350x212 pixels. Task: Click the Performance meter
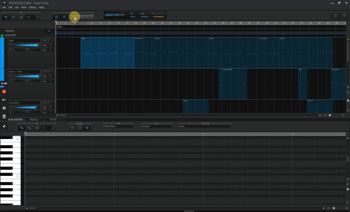[158, 15]
